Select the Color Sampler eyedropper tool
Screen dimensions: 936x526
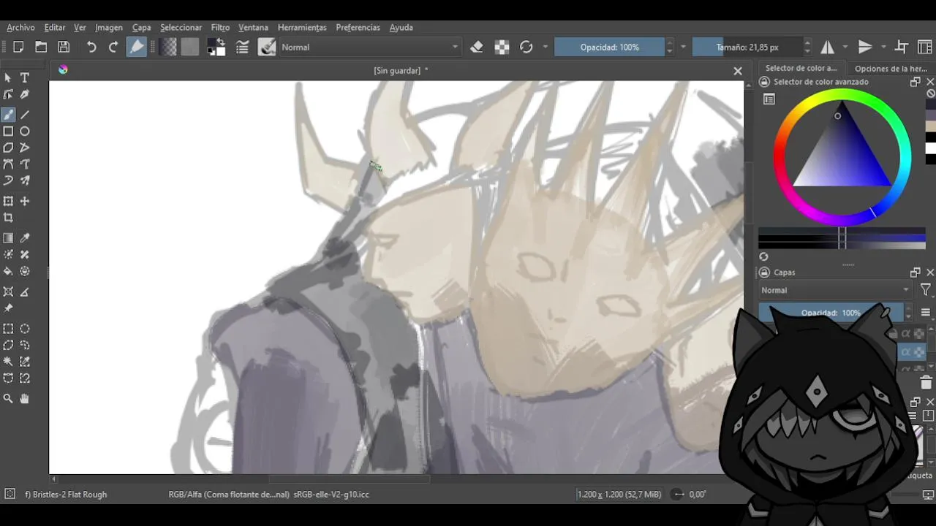(25, 238)
